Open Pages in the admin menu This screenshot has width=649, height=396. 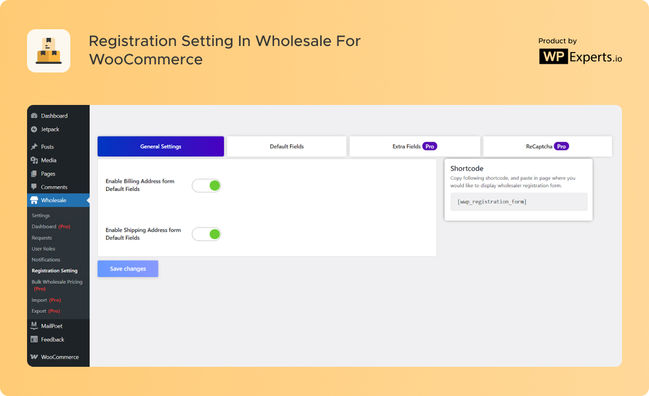pyautogui.click(x=48, y=174)
